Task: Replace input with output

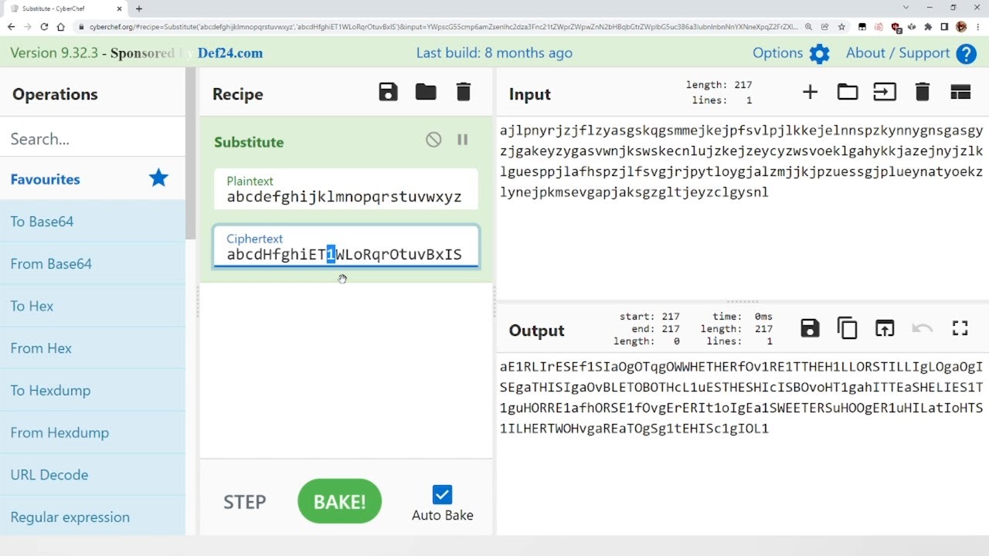Action: pos(885,329)
